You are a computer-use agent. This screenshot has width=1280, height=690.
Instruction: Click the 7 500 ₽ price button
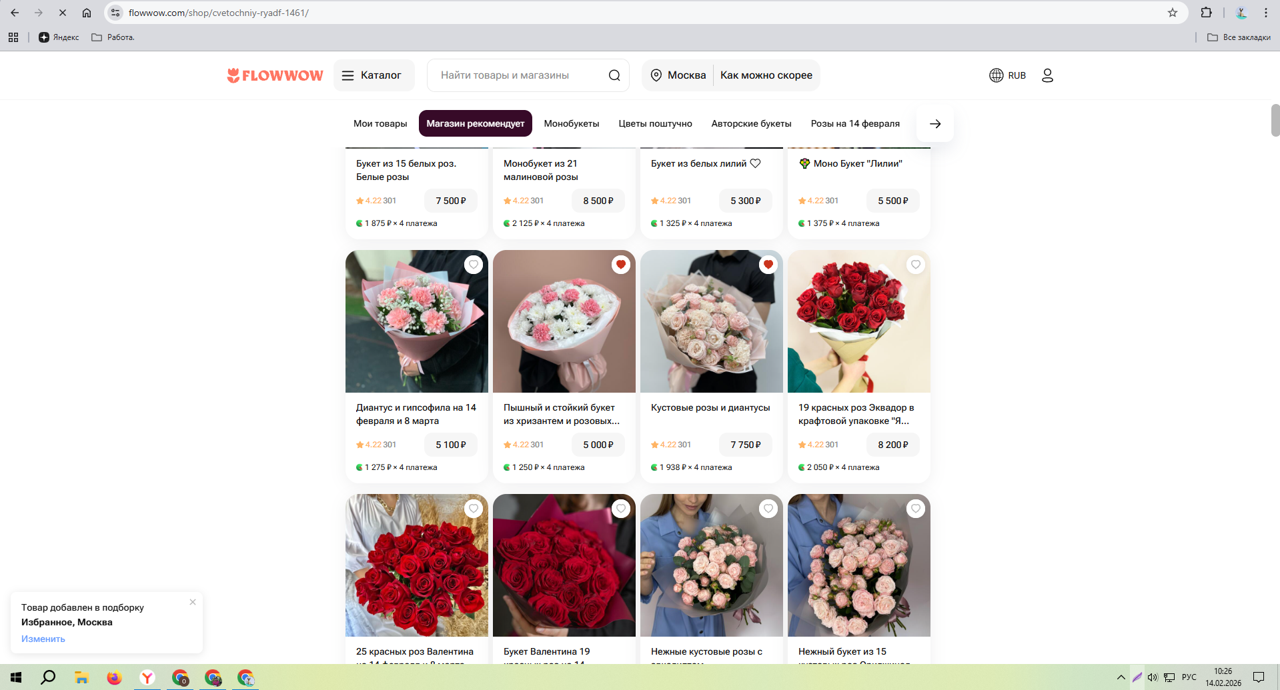[x=451, y=201]
